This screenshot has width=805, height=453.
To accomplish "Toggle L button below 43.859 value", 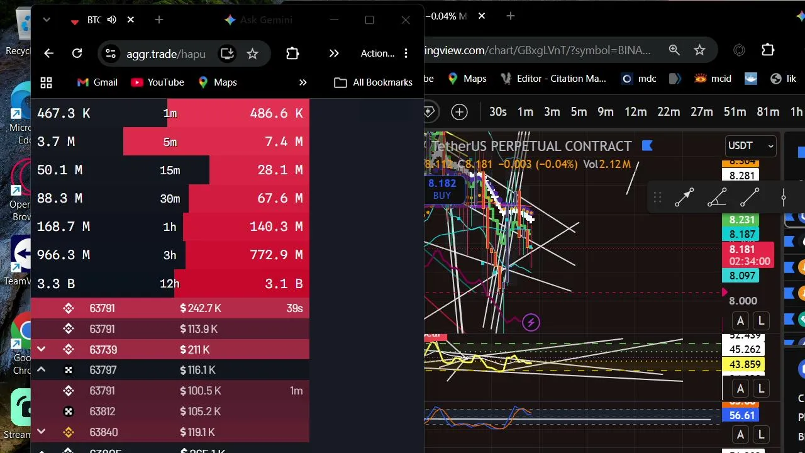I will (761, 389).
